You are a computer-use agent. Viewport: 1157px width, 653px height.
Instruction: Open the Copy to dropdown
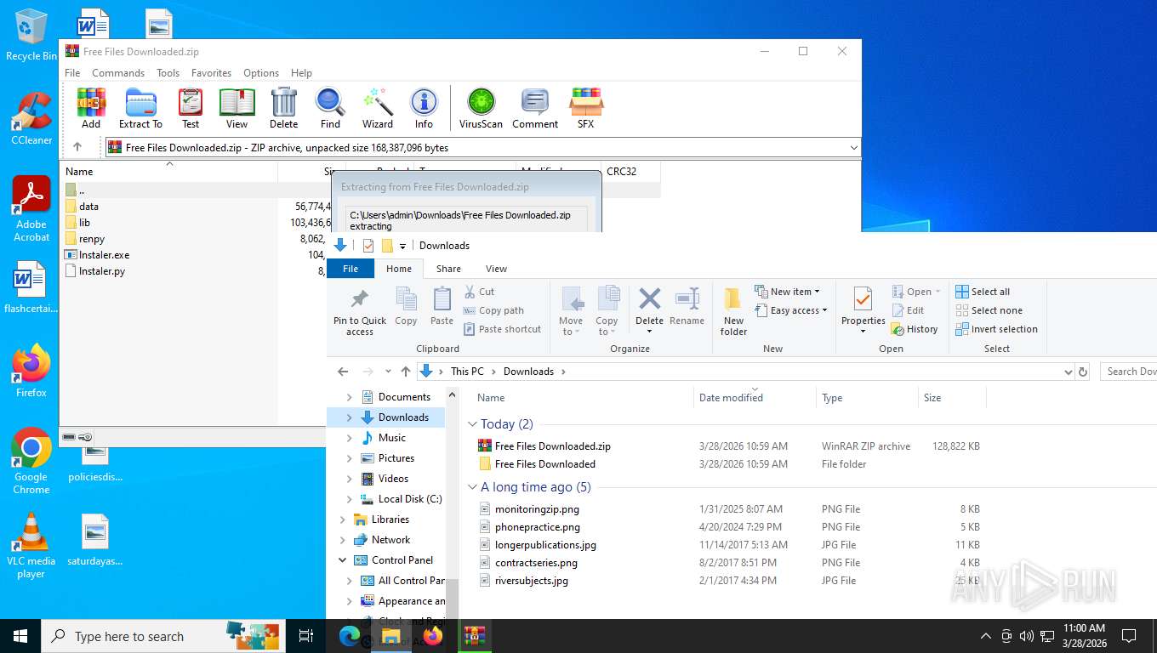[x=607, y=311]
